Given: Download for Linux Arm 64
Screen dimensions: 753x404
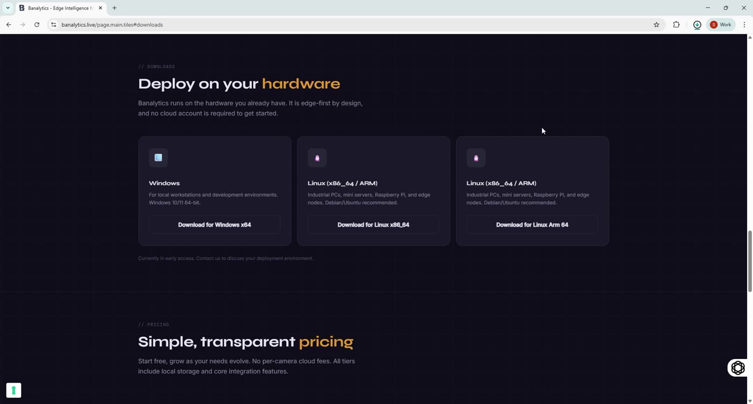Looking at the screenshot, I should point(532,225).
